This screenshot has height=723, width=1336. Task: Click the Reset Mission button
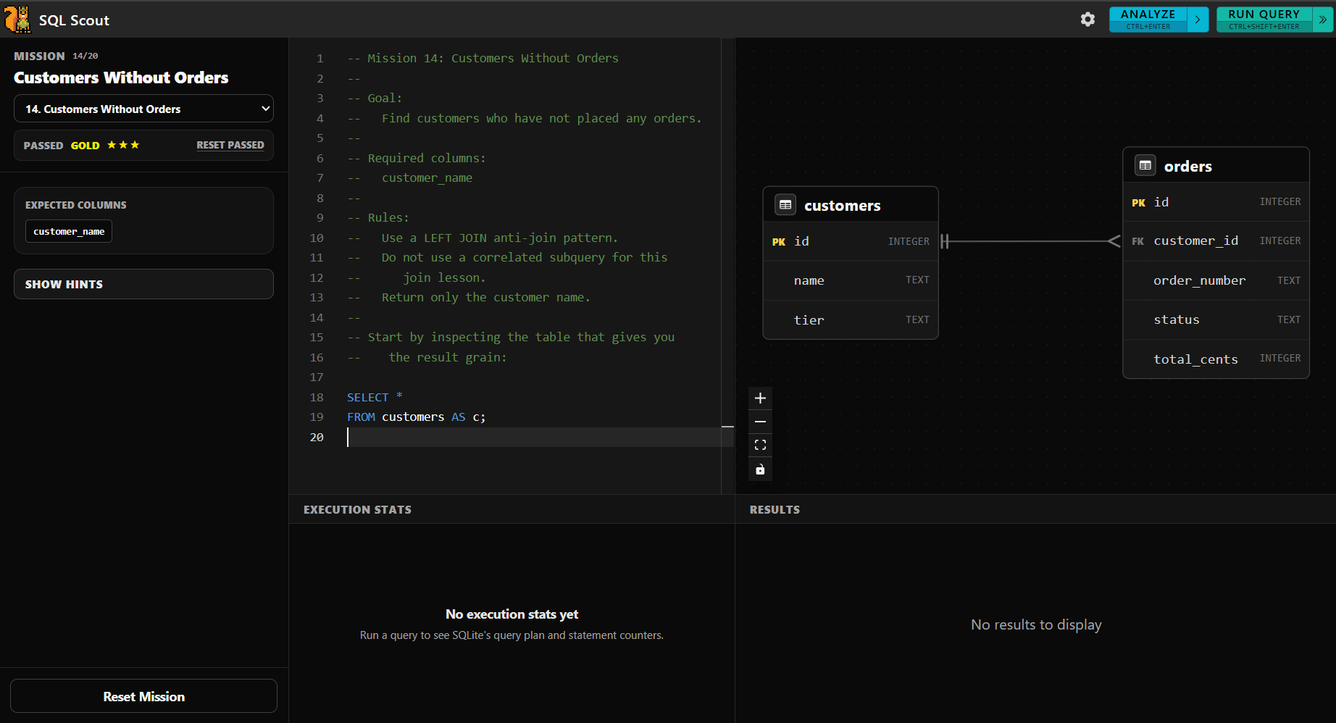143,696
